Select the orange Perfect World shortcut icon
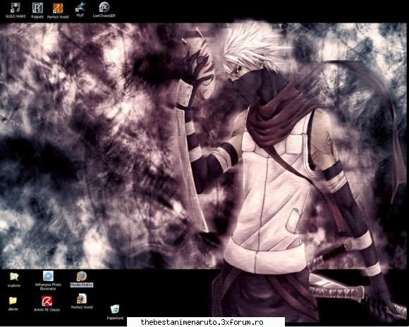This screenshot has width=409, height=327. point(58,11)
